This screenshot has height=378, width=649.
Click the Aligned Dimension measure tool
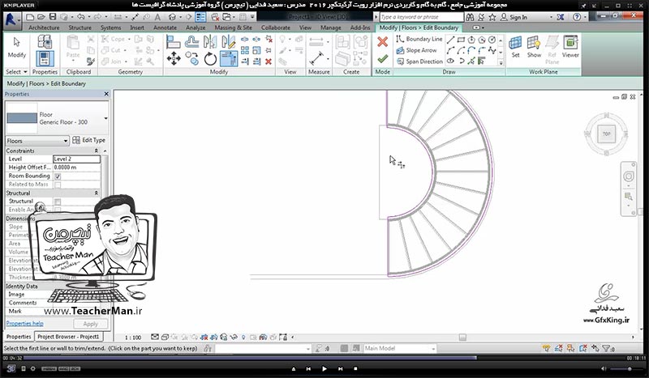coord(316,58)
